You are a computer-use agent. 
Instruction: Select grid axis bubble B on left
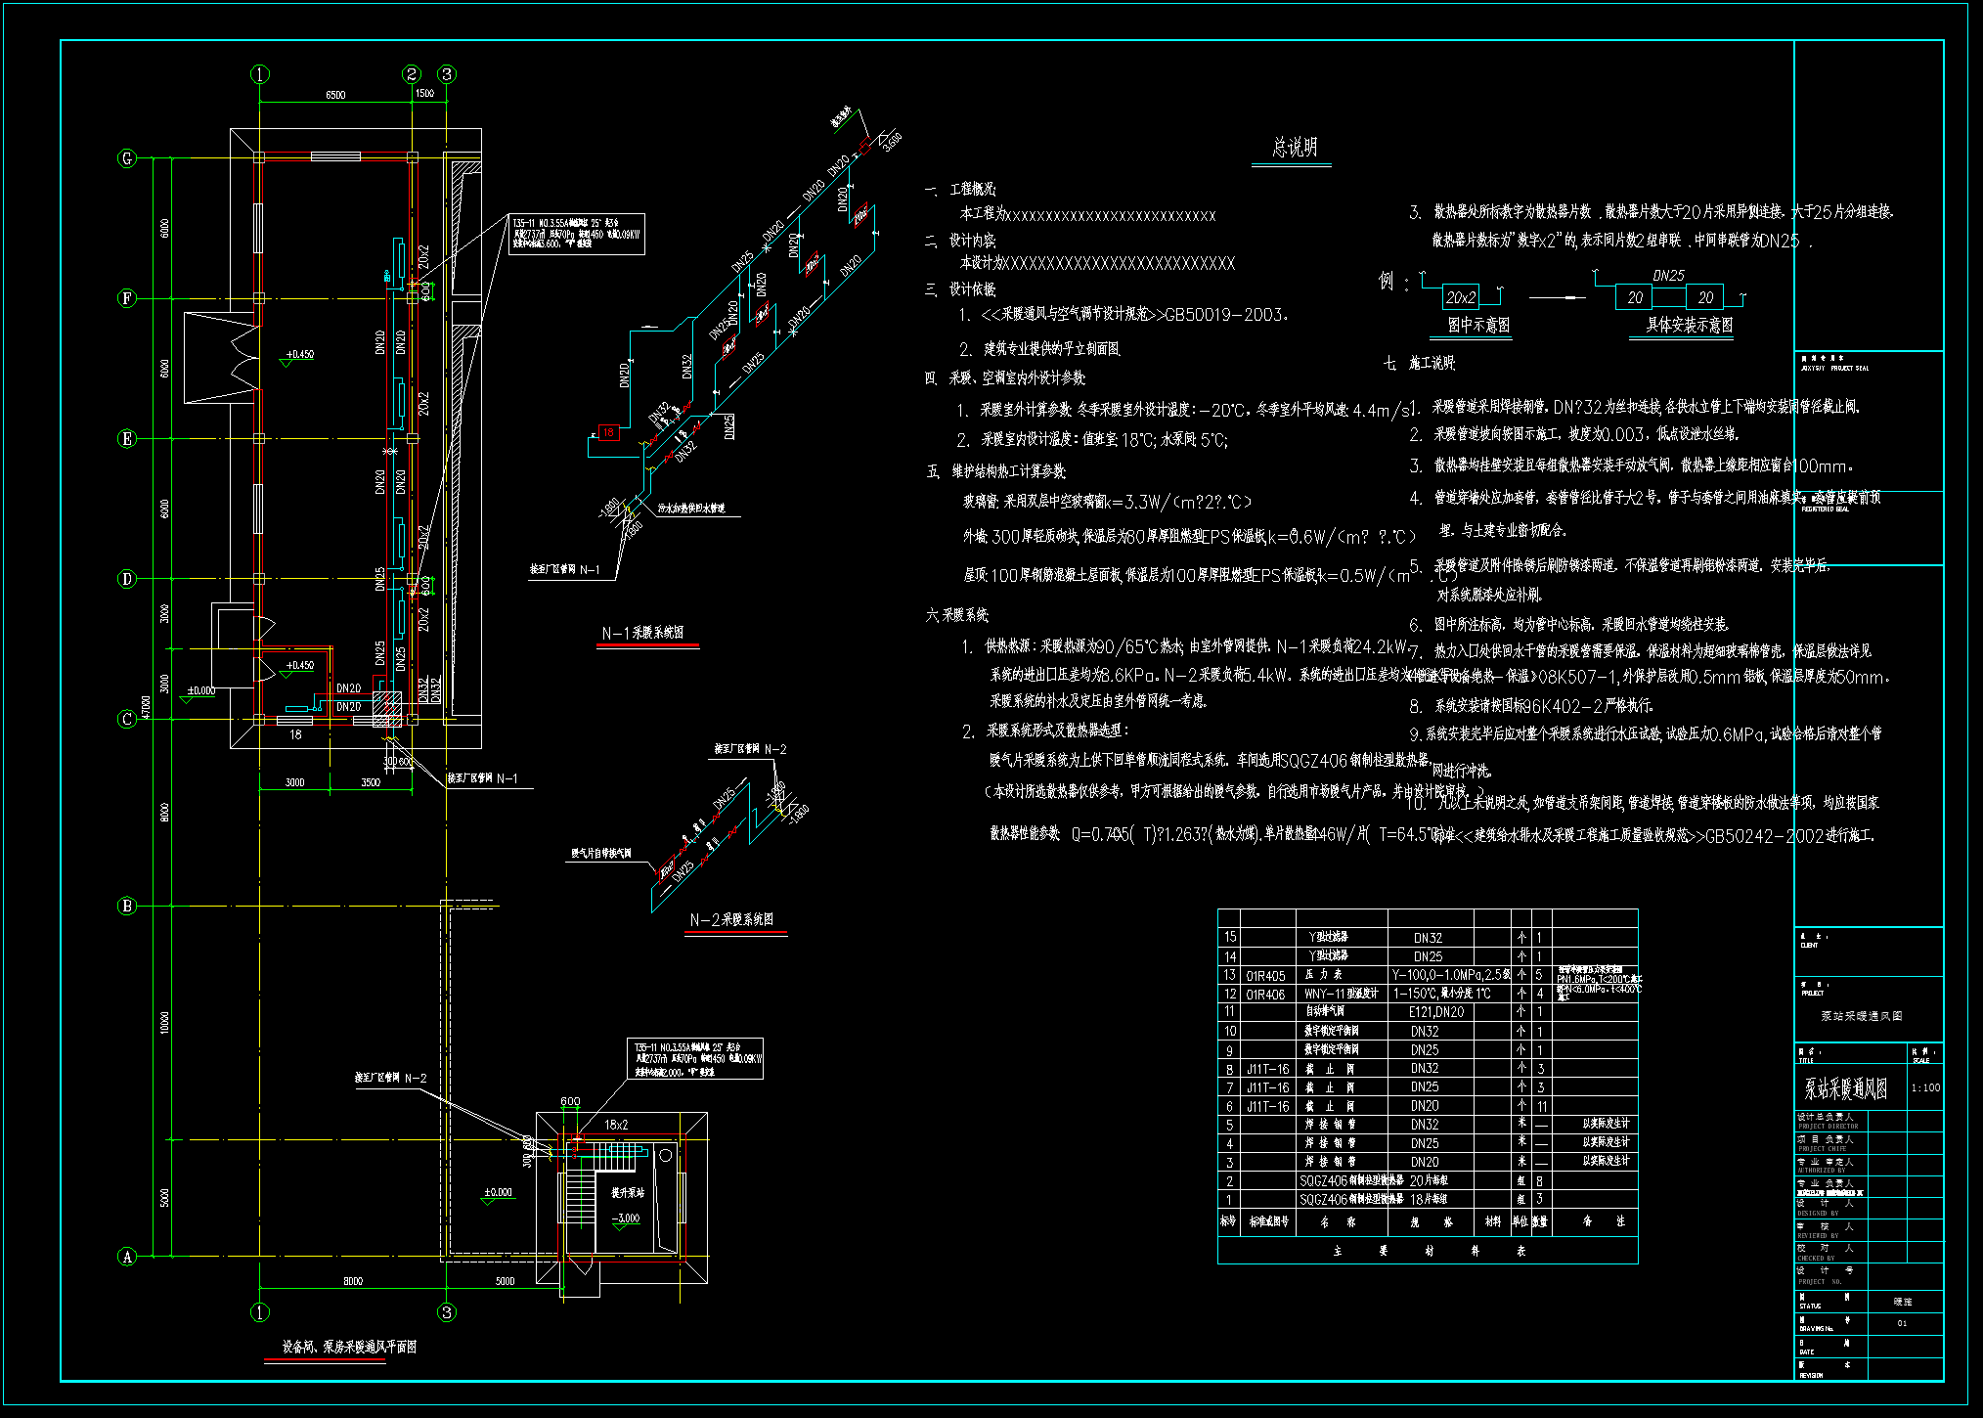tap(127, 906)
